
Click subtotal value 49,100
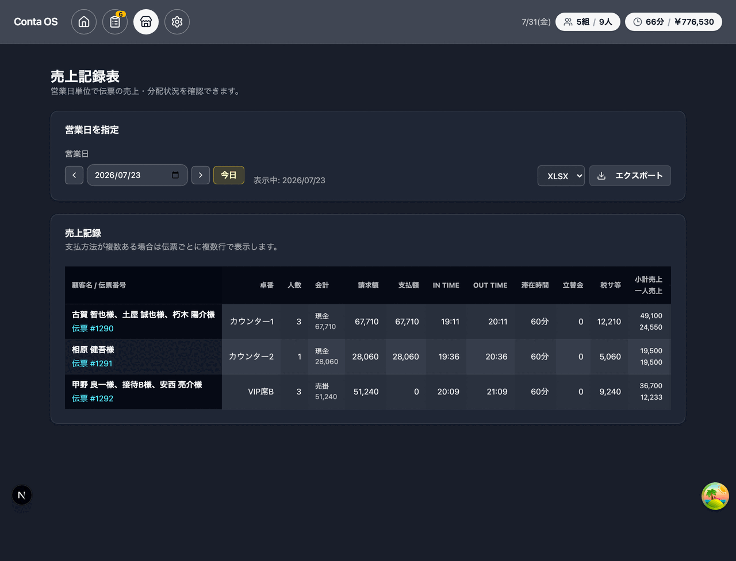point(651,316)
